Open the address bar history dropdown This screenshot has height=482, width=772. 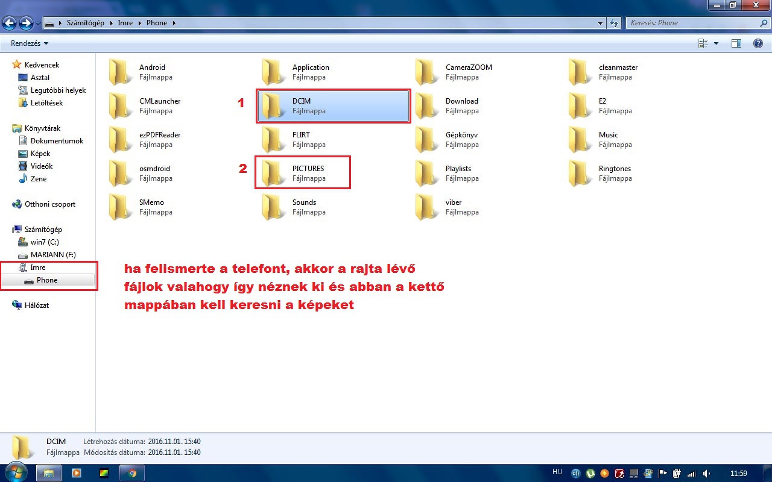click(601, 23)
